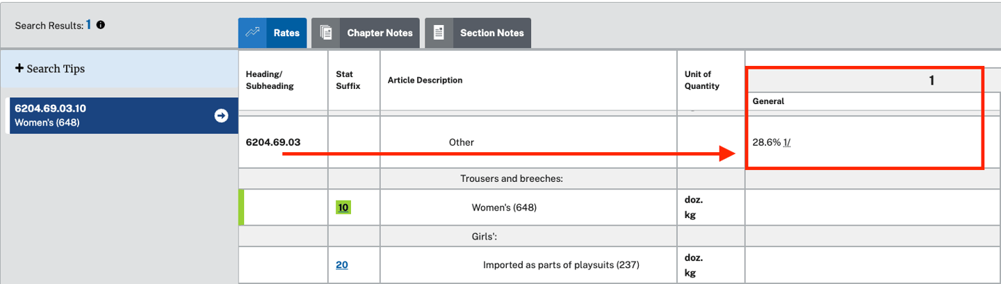The width and height of the screenshot is (1001, 284).
Task: Open the Chapter Notes tab label
Action: pyautogui.click(x=380, y=33)
